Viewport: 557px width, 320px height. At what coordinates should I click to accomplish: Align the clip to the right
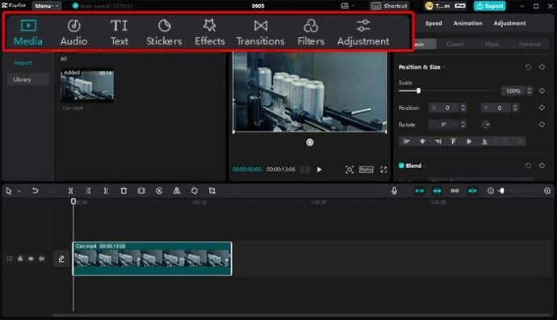tap(438, 141)
